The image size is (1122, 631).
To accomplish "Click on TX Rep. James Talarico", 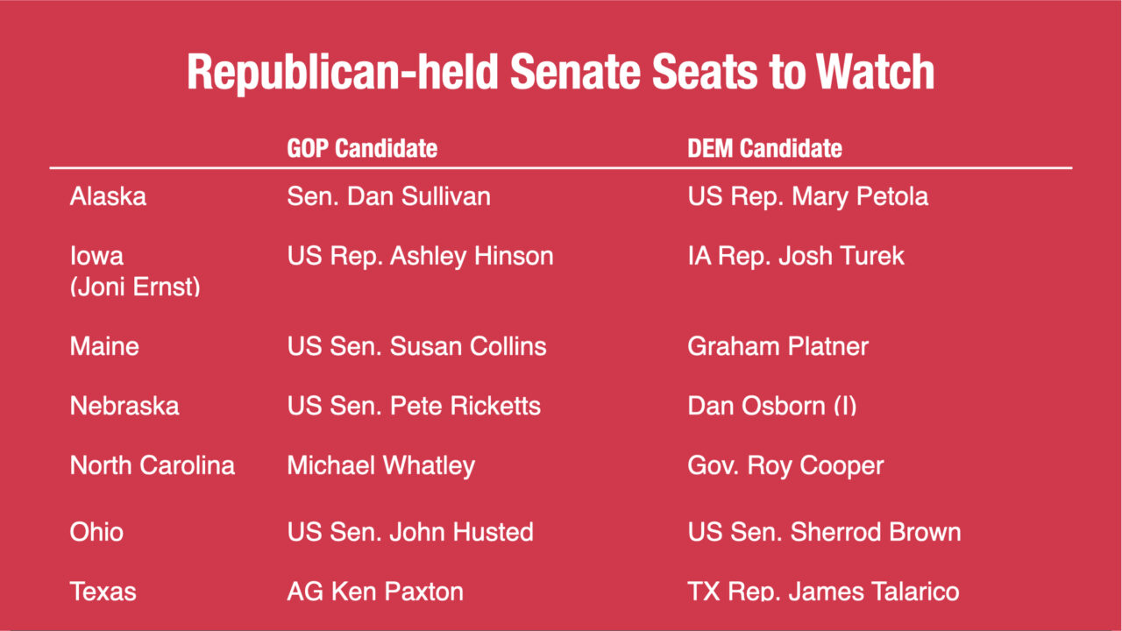I will pos(823,591).
